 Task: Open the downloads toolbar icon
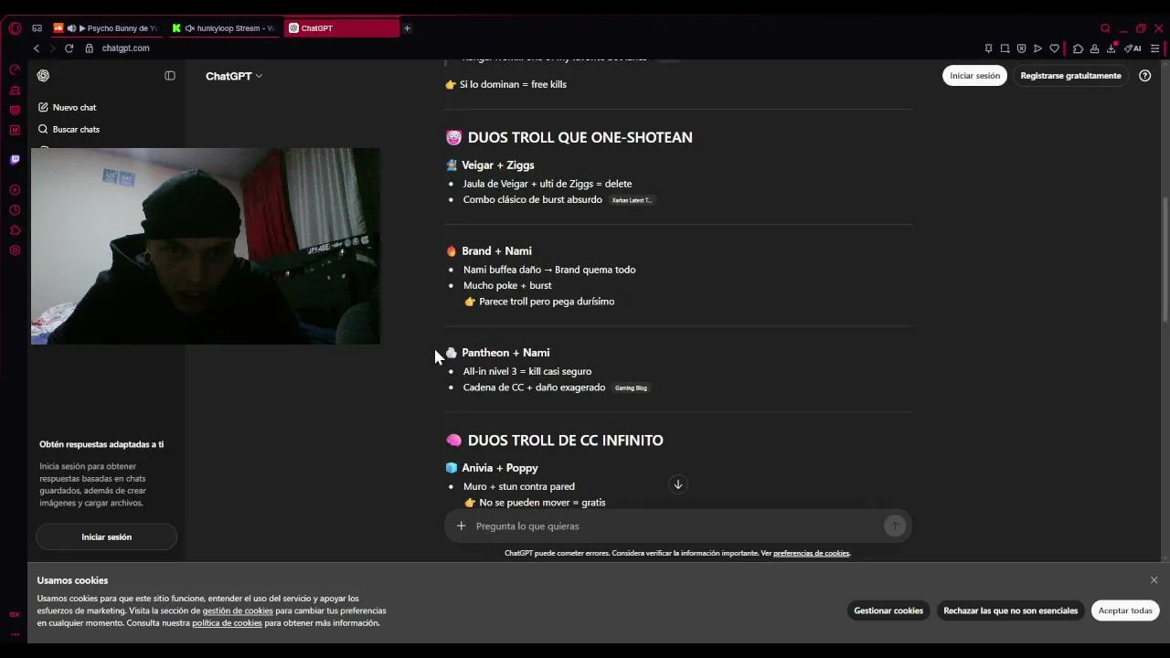pos(1111,48)
